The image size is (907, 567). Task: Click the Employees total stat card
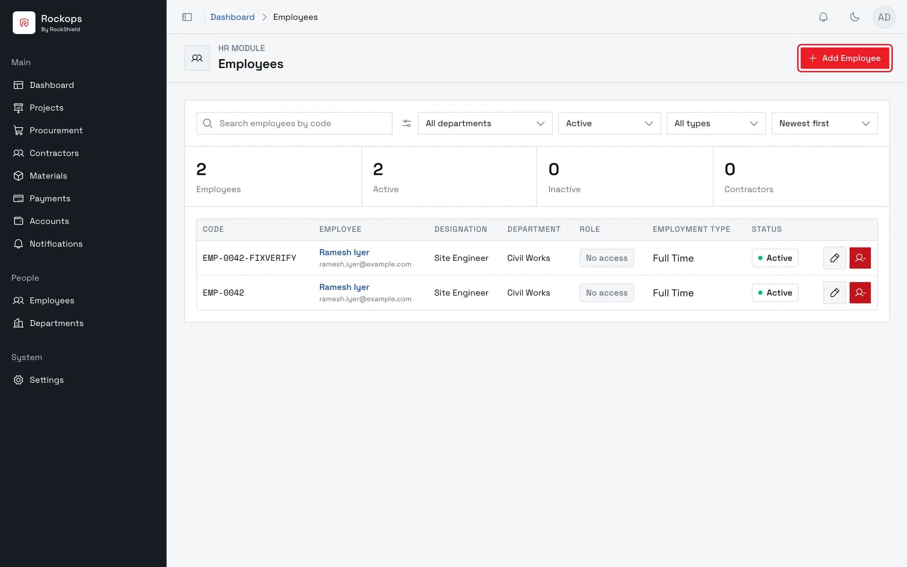pyautogui.click(x=273, y=176)
